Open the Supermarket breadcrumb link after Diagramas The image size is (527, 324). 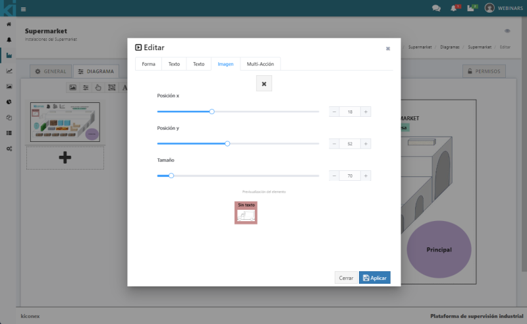(x=480, y=47)
